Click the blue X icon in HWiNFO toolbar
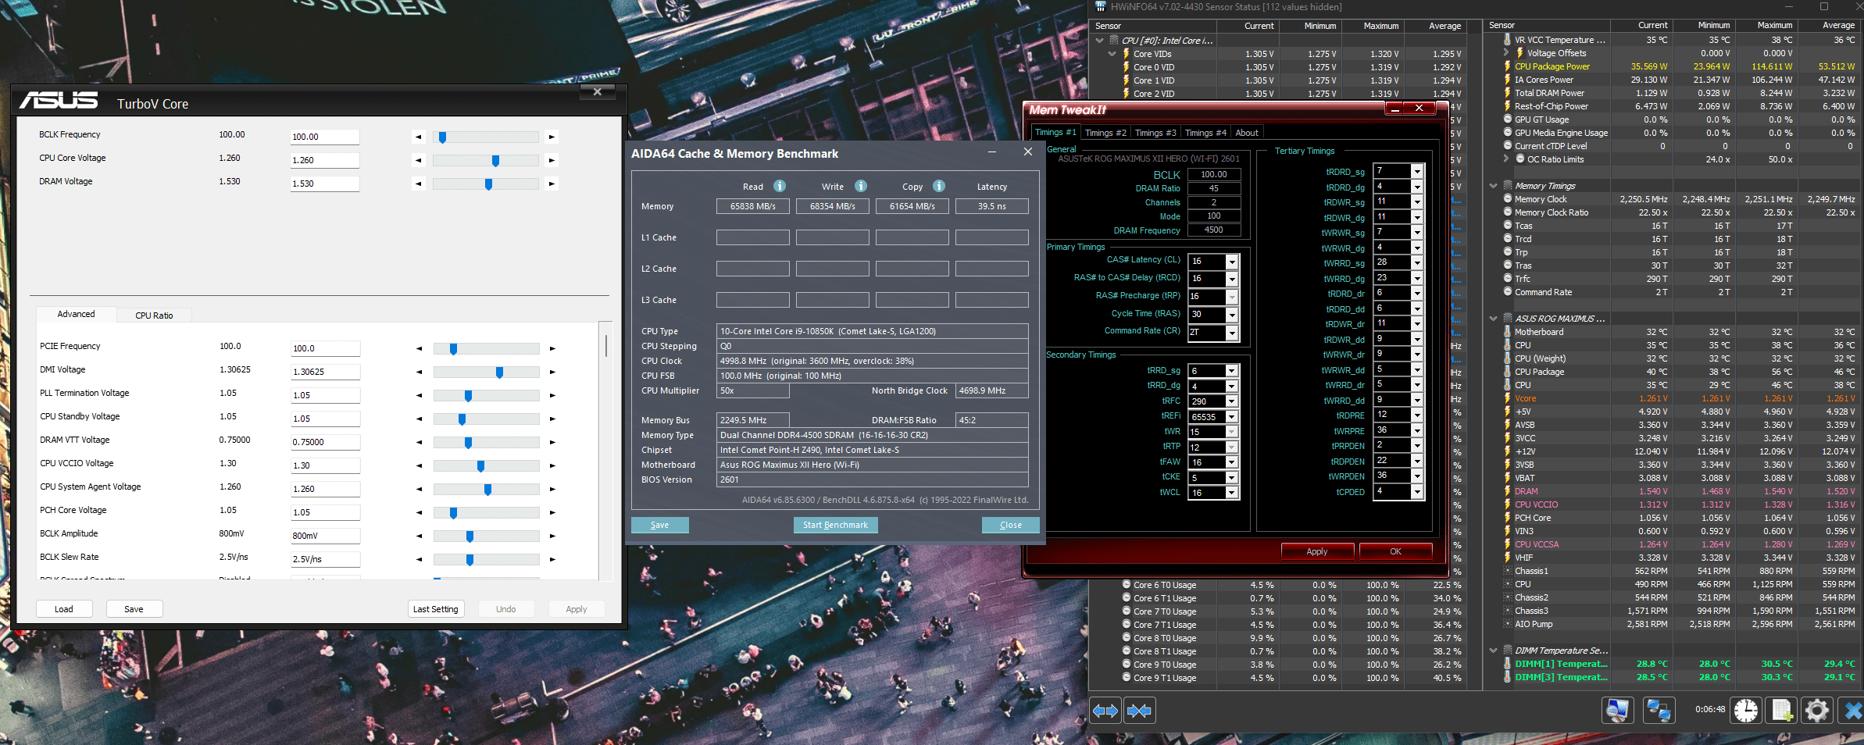This screenshot has width=1864, height=745. point(1852,711)
